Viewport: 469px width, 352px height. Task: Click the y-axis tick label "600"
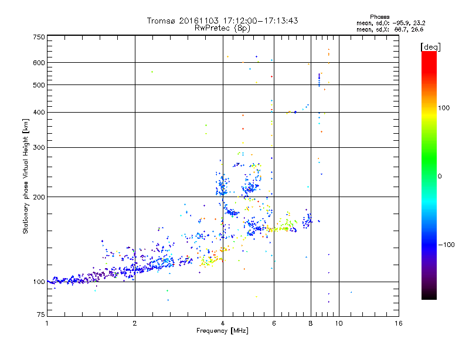(x=39, y=63)
